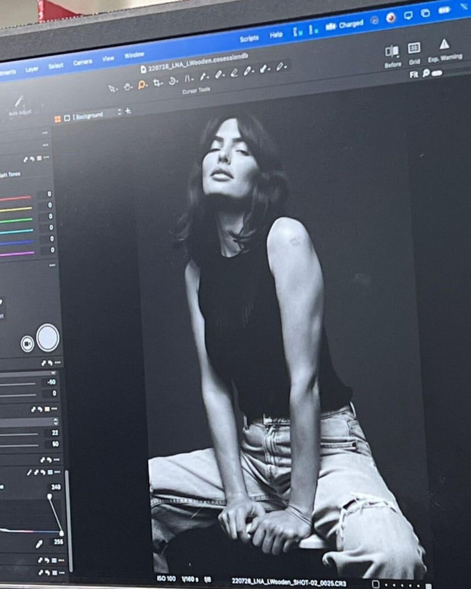Open the tool options ellipsis above Split Tones
The width and height of the screenshot is (471, 589).
click(46, 158)
